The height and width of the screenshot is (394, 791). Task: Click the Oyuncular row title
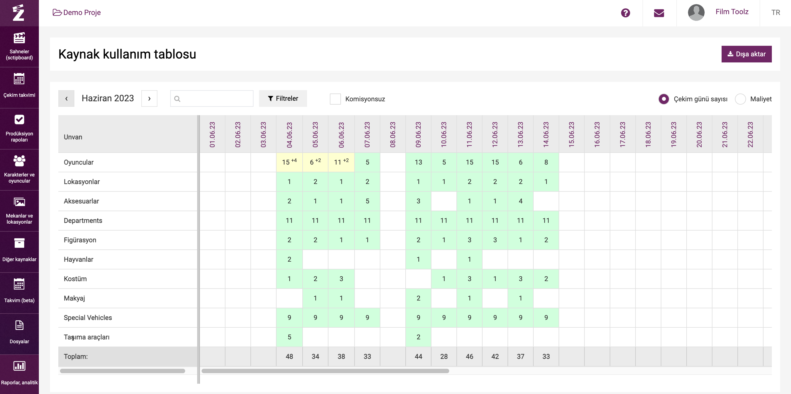click(x=79, y=162)
